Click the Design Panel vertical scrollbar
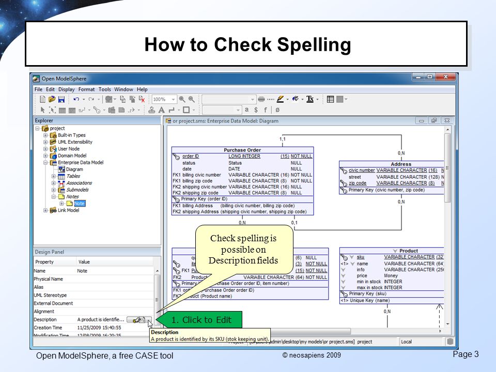This screenshot has height=372, width=496. tap(157, 299)
